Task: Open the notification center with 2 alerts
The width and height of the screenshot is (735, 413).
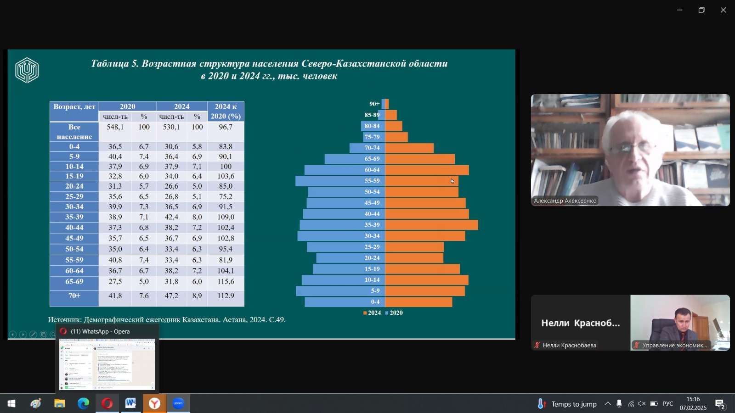Action: click(x=720, y=404)
